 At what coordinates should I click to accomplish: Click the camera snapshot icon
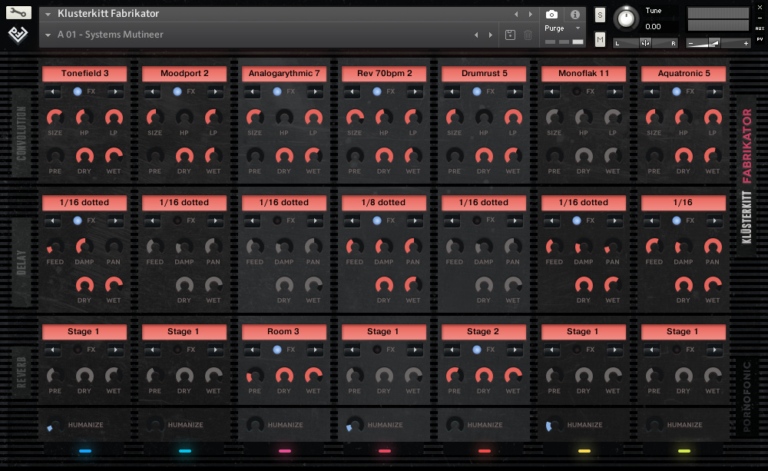[551, 15]
